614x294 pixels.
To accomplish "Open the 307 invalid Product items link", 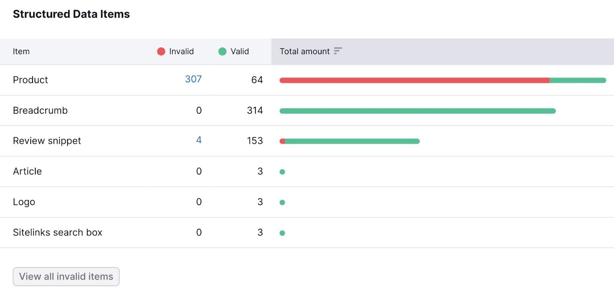I will pyautogui.click(x=193, y=79).
